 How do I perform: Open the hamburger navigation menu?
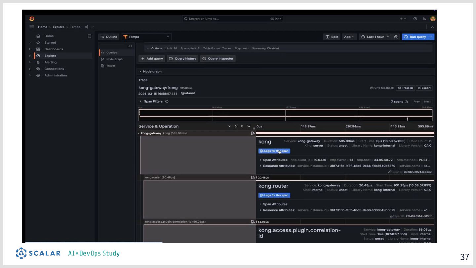coord(32,27)
